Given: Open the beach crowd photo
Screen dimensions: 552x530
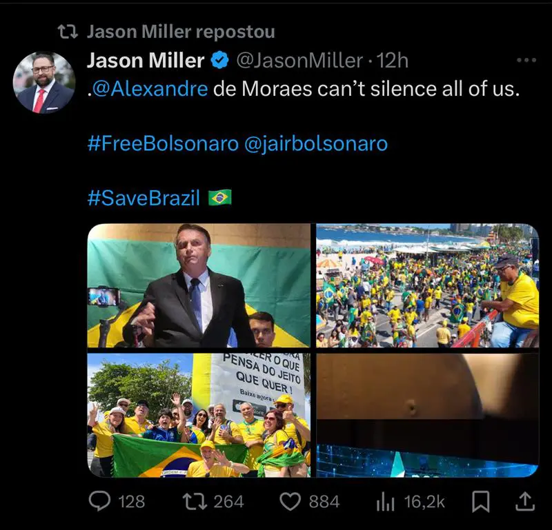Looking at the screenshot, I should 427,285.
